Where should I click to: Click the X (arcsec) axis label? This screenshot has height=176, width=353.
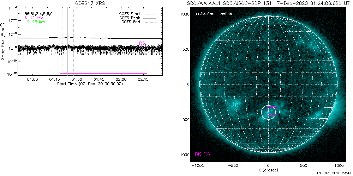click(269, 170)
